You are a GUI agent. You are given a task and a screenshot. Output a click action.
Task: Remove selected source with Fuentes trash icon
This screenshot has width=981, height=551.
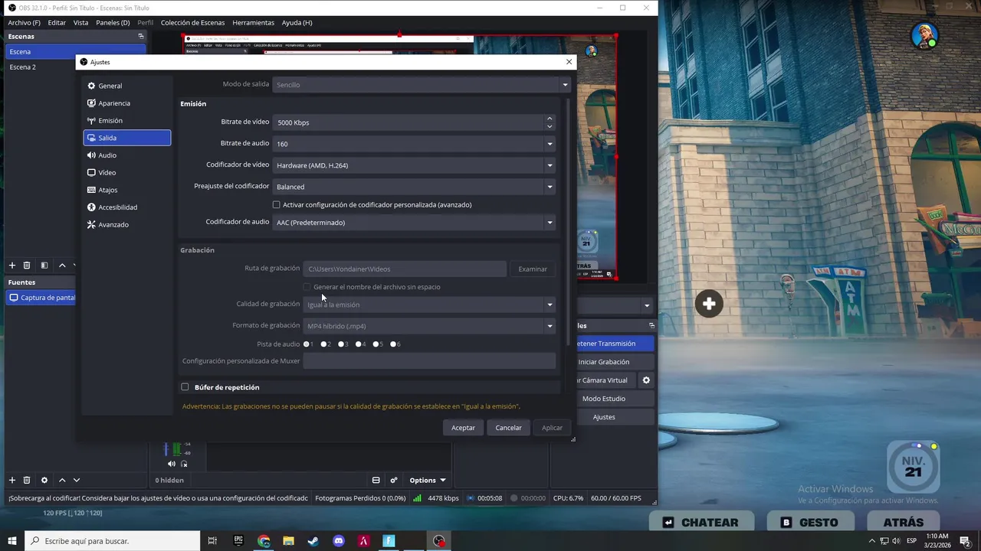[x=27, y=480]
